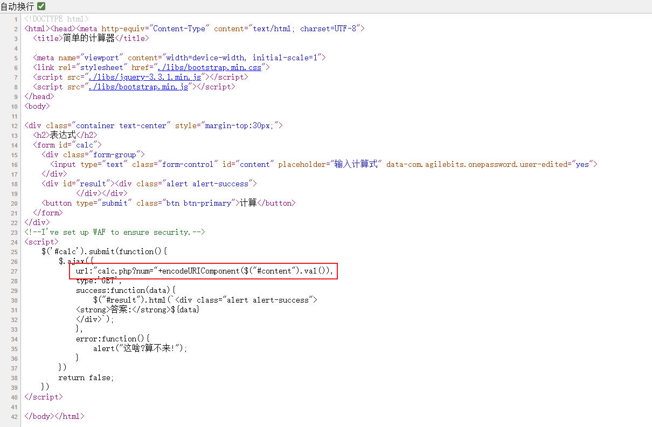The image size is (652, 427).
Task: Click the alert("这啥?算不来!") line
Action: coord(140,348)
